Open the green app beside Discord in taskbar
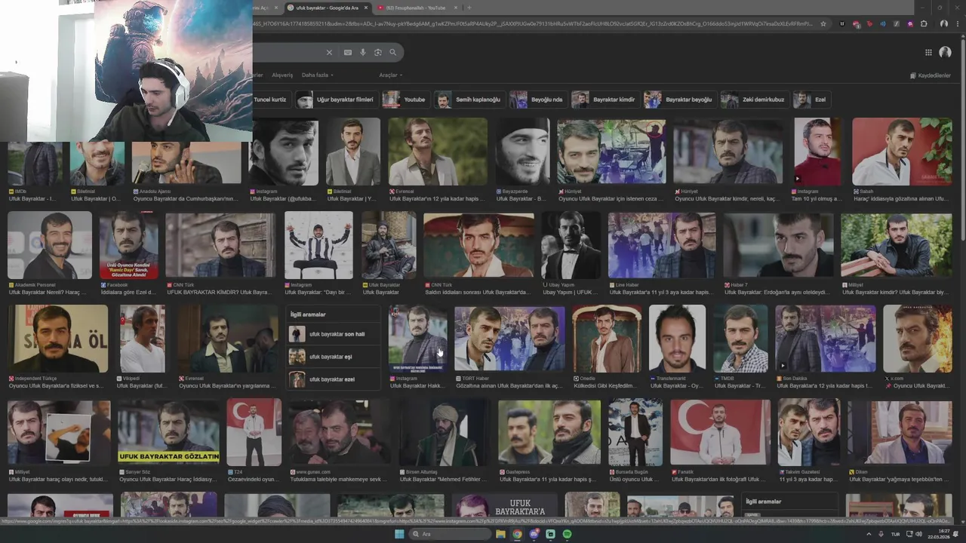The height and width of the screenshot is (543, 966). pyautogui.click(x=550, y=534)
